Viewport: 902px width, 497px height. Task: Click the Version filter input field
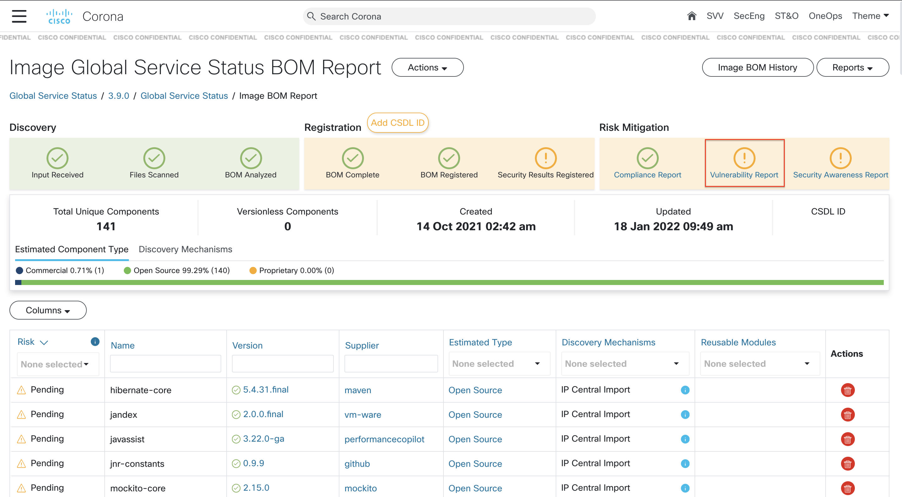point(283,363)
